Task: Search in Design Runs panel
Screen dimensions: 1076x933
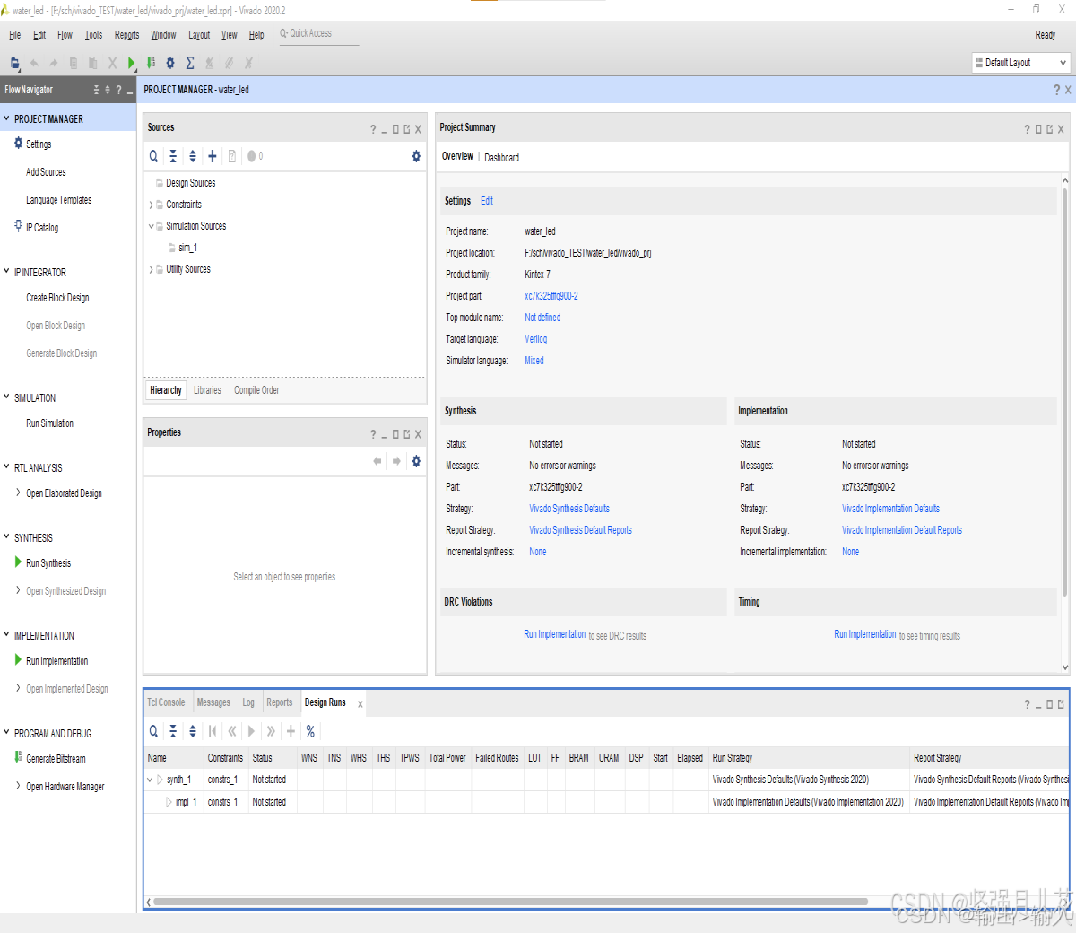Action: click(153, 731)
